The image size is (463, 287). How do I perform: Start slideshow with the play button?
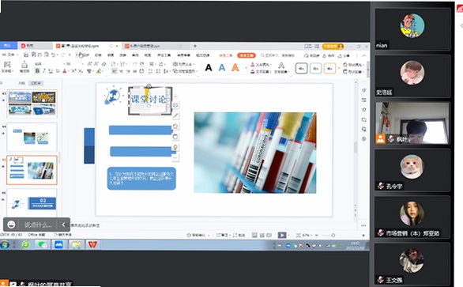(x=282, y=236)
